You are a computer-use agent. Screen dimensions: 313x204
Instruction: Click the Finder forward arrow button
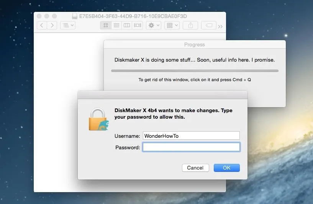(x=52, y=25)
